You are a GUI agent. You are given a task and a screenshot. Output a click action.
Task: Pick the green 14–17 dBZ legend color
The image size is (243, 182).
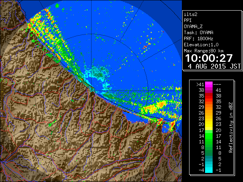209,136
